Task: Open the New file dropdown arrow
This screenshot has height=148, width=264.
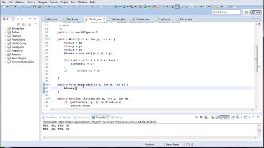Action: point(7,7)
